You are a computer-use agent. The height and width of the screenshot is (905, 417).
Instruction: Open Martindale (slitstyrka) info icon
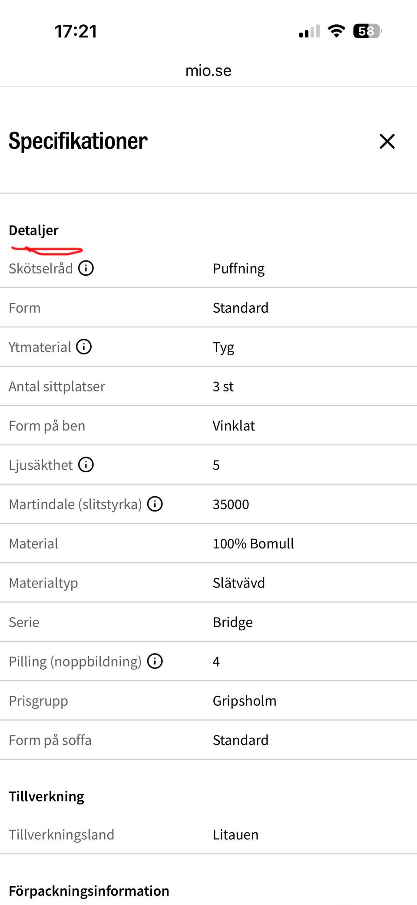155,504
